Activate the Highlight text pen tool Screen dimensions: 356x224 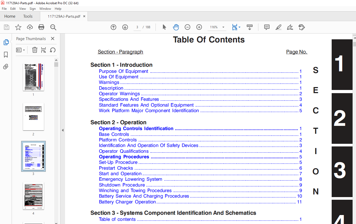coord(278,27)
